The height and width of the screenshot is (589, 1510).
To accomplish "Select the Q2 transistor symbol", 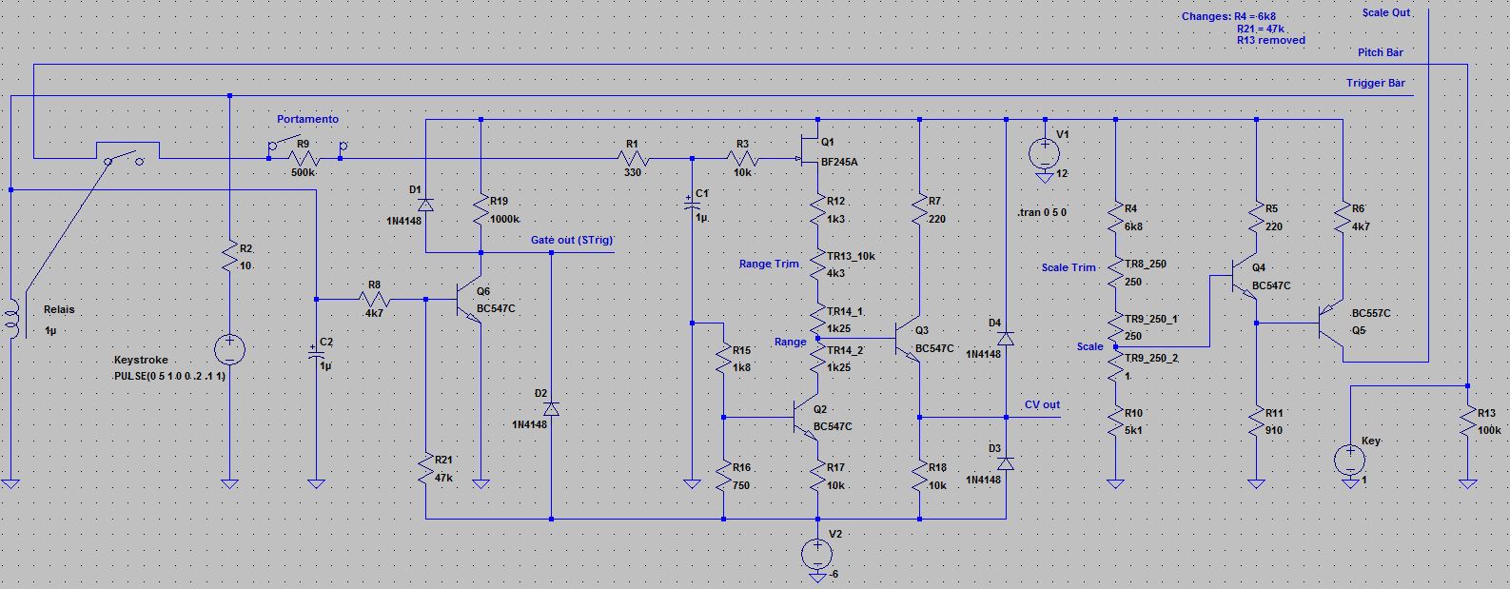I will click(807, 417).
